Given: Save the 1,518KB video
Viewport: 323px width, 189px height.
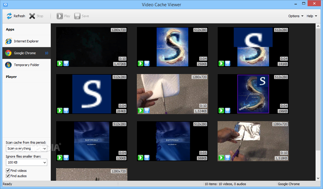Looking at the screenshot, I should [x=227, y=158].
